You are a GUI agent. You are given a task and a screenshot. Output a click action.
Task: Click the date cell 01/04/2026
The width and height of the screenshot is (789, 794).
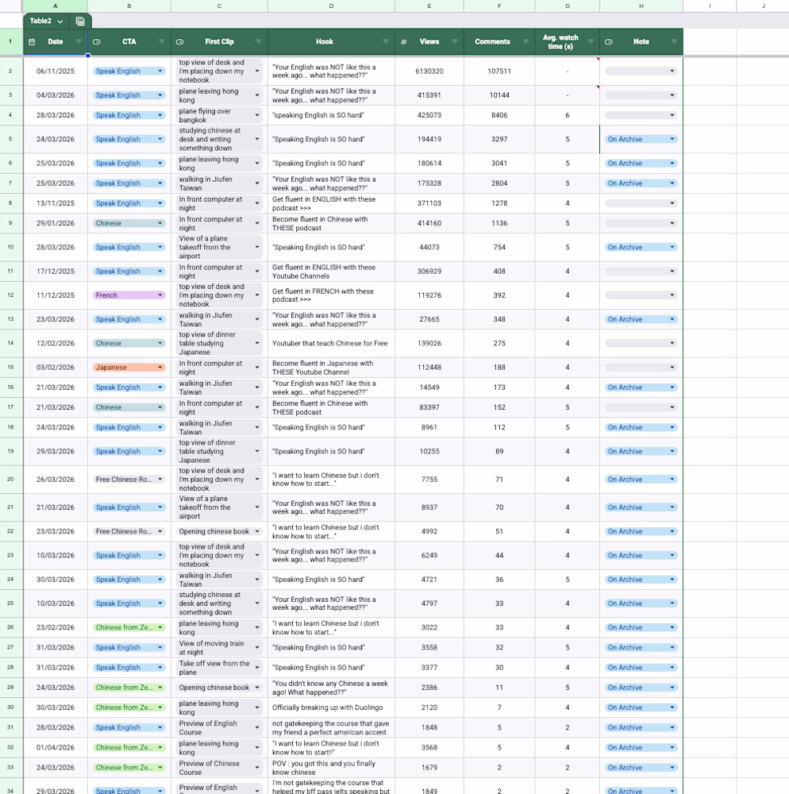pos(55,747)
